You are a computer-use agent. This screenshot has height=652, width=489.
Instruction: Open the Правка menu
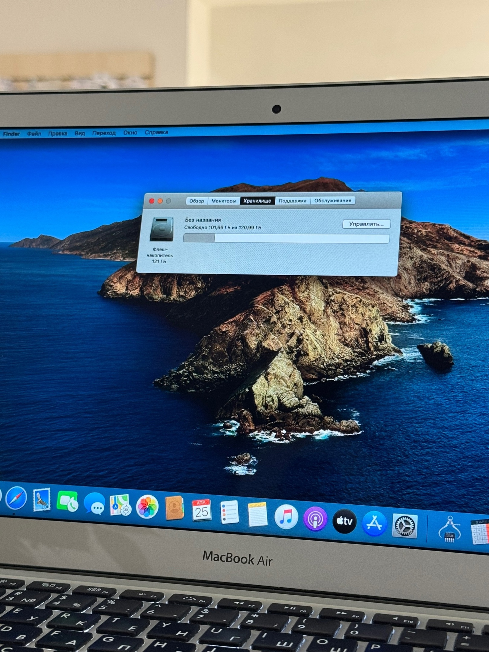coord(58,133)
